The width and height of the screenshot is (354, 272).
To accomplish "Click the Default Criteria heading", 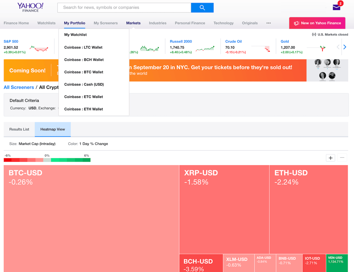I will pos(24,101).
